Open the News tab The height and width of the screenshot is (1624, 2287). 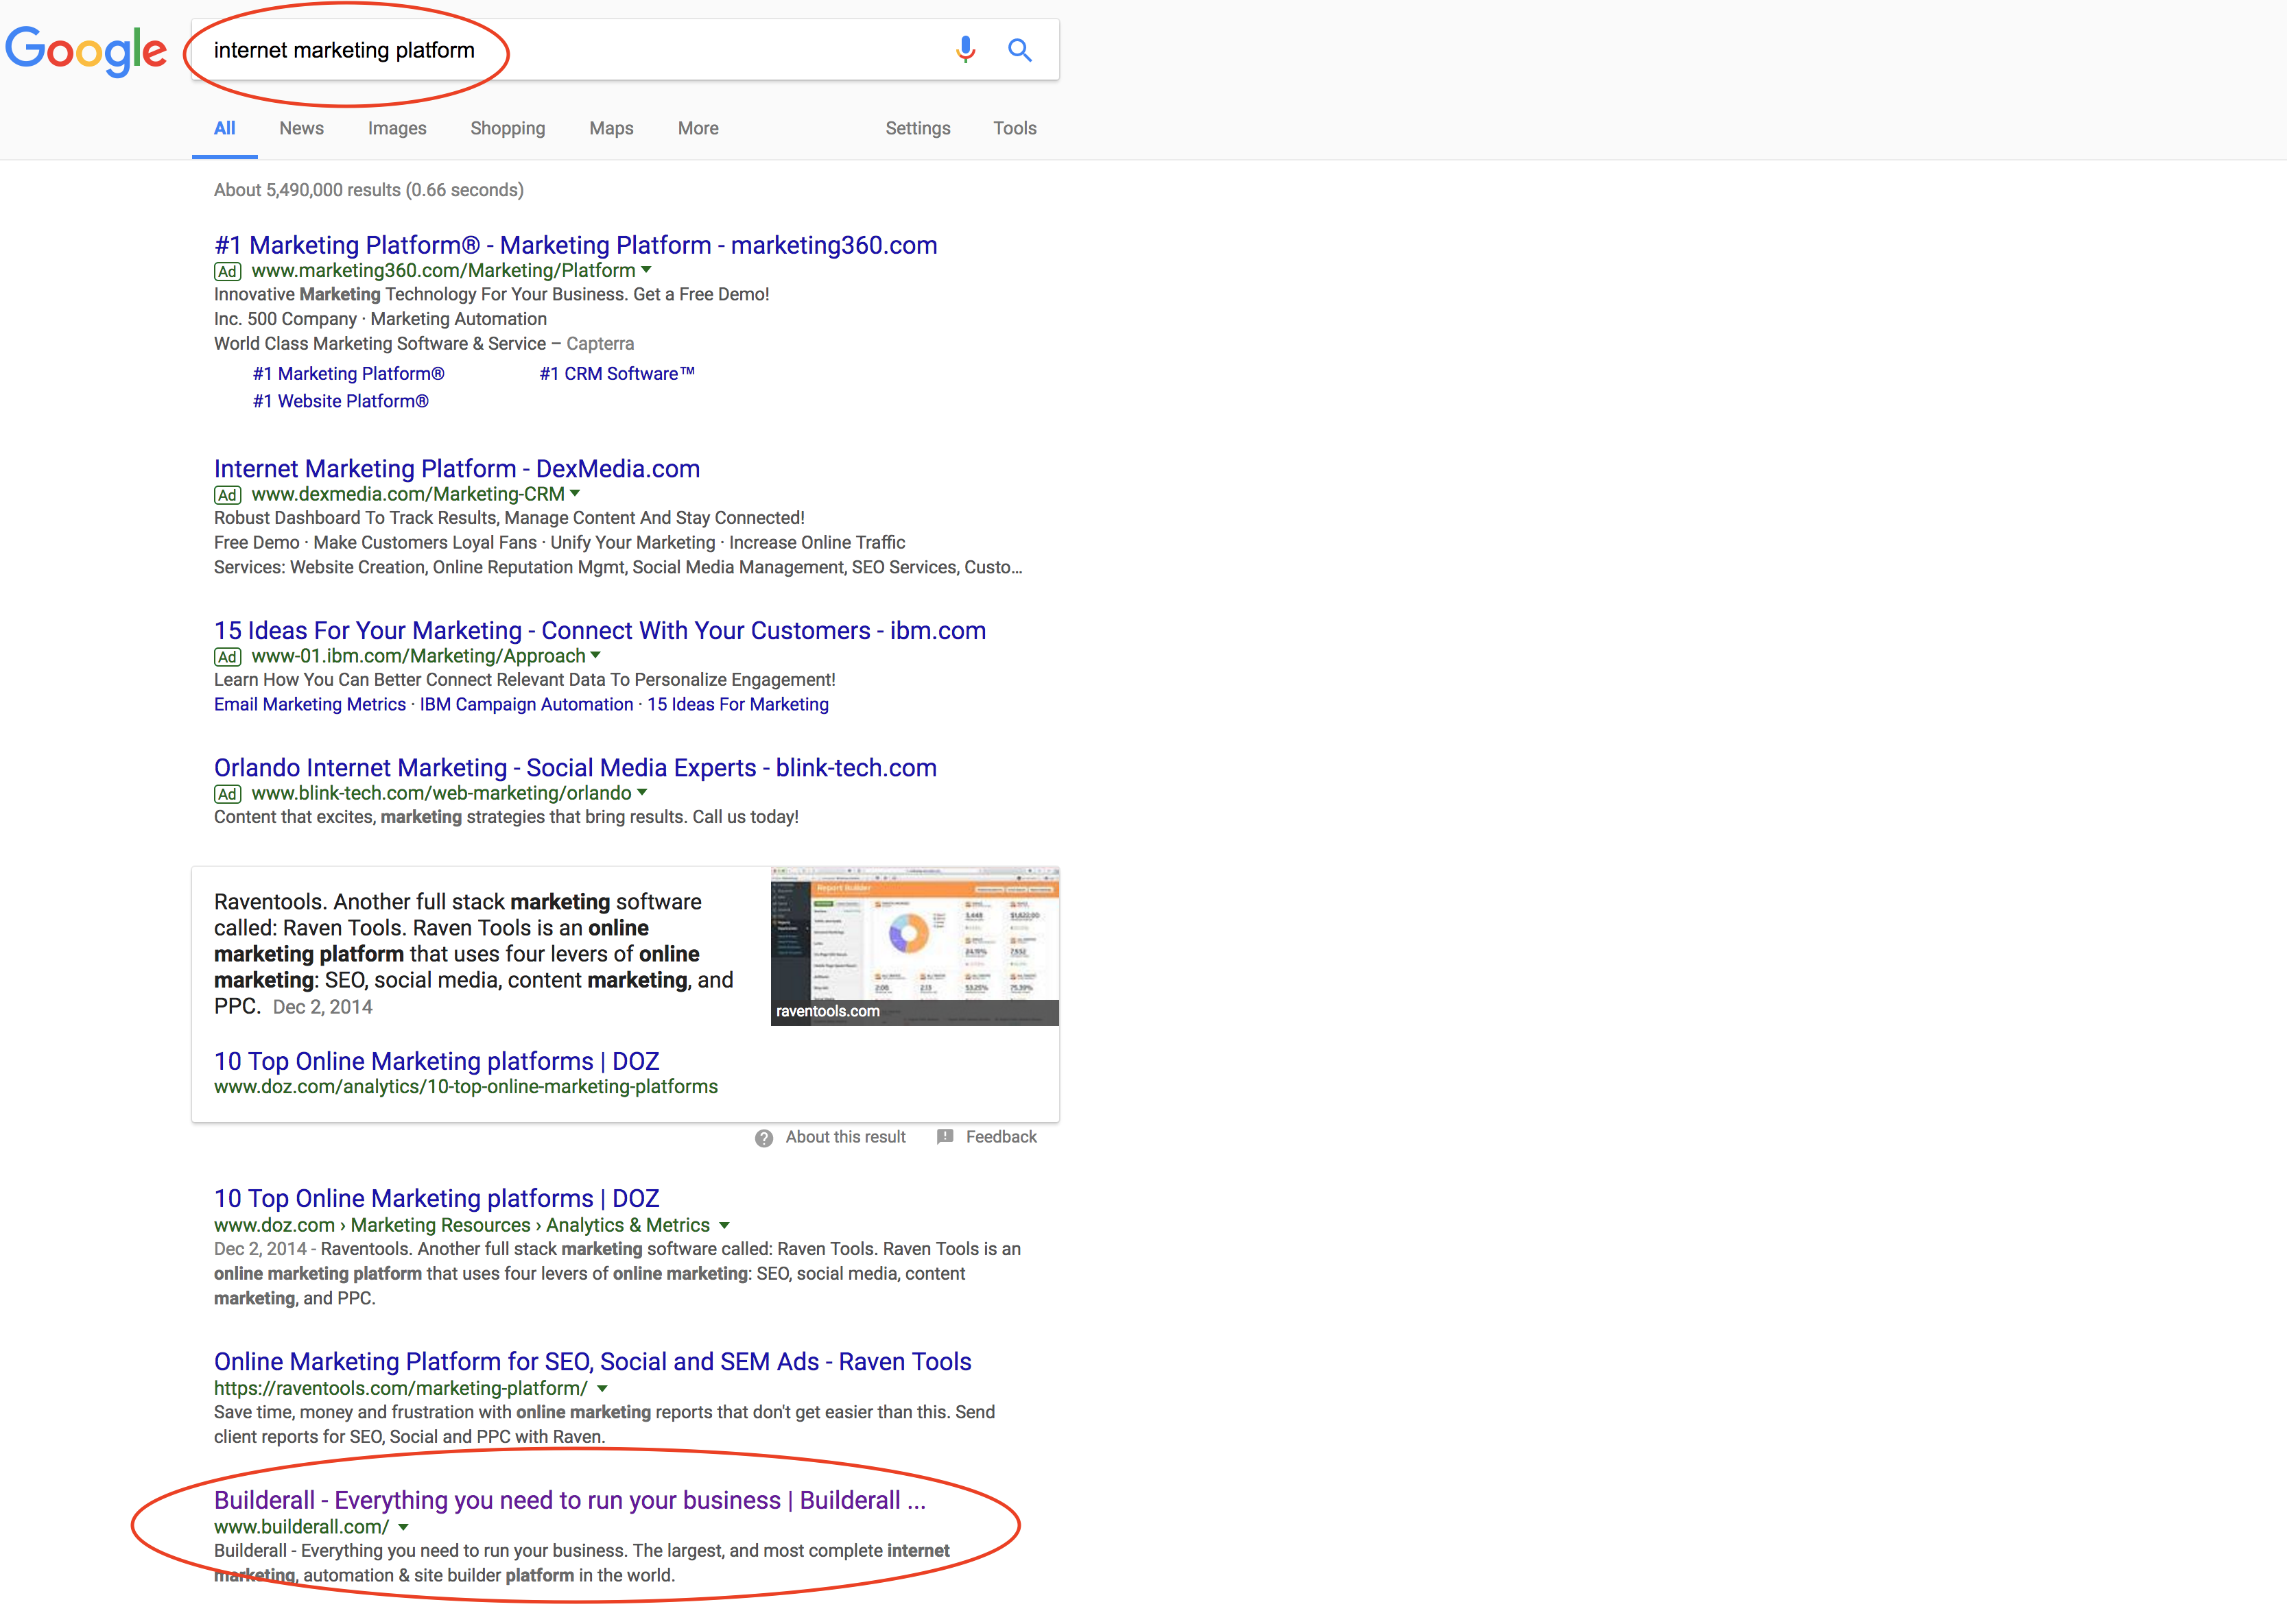pos(302,128)
